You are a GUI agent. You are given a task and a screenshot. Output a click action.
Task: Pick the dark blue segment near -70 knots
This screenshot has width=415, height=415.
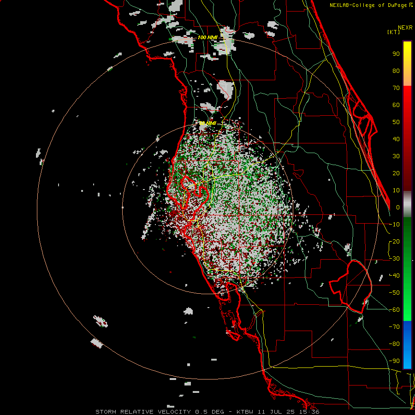(x=407, y=330)
